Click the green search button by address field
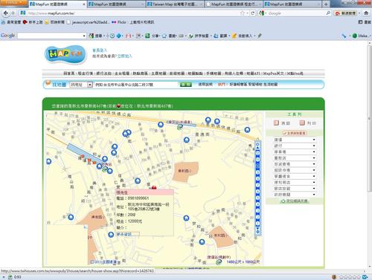Image resolution: width=372 pixels, height=280 pixels. [185, 85]
